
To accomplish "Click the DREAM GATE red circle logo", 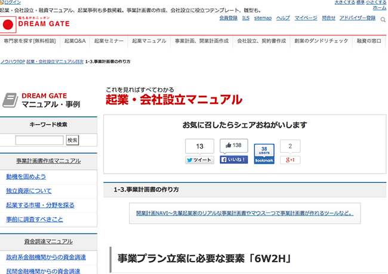I will 8,25.
